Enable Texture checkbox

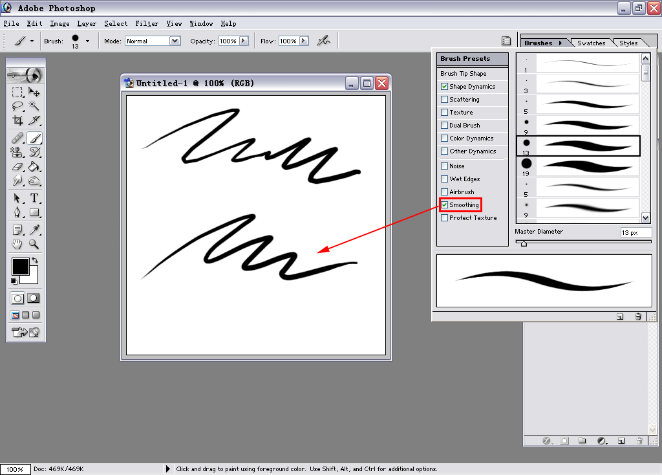(444, 113)
